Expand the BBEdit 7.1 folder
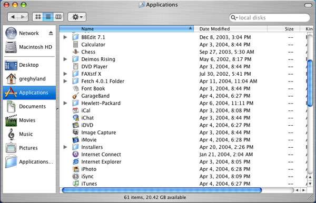This screenshot has width=316, height=203. click(x=65, y=37)
